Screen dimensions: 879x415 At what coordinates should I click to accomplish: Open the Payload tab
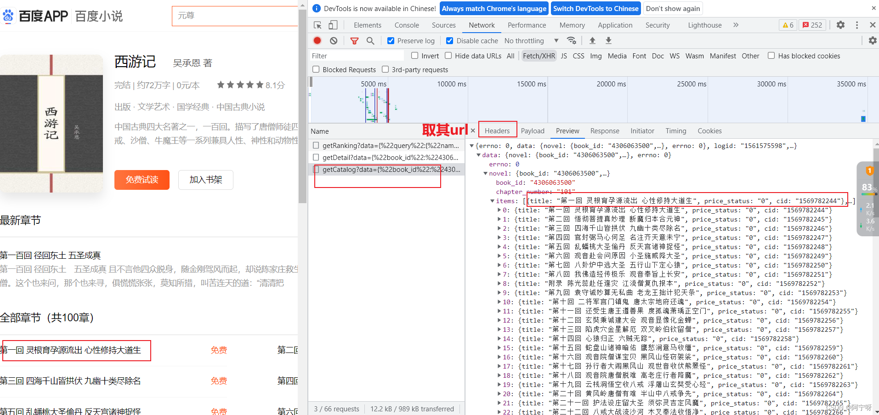533,131
